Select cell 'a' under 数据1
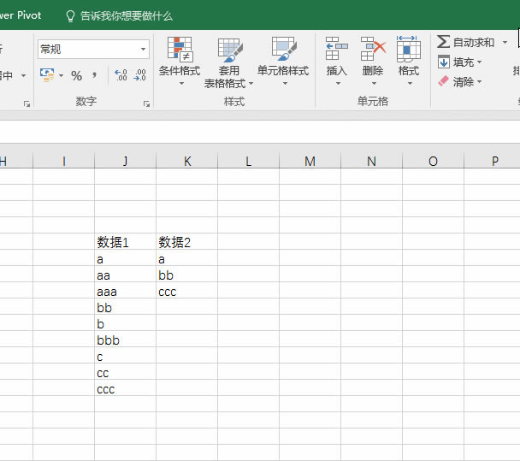This screenshot has height=461, width=520. click(x=126, y=257)
